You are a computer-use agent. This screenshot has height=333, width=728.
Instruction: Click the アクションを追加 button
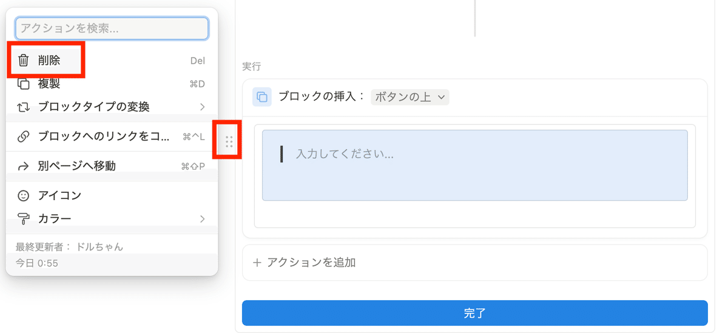click(x=475, y=263)
